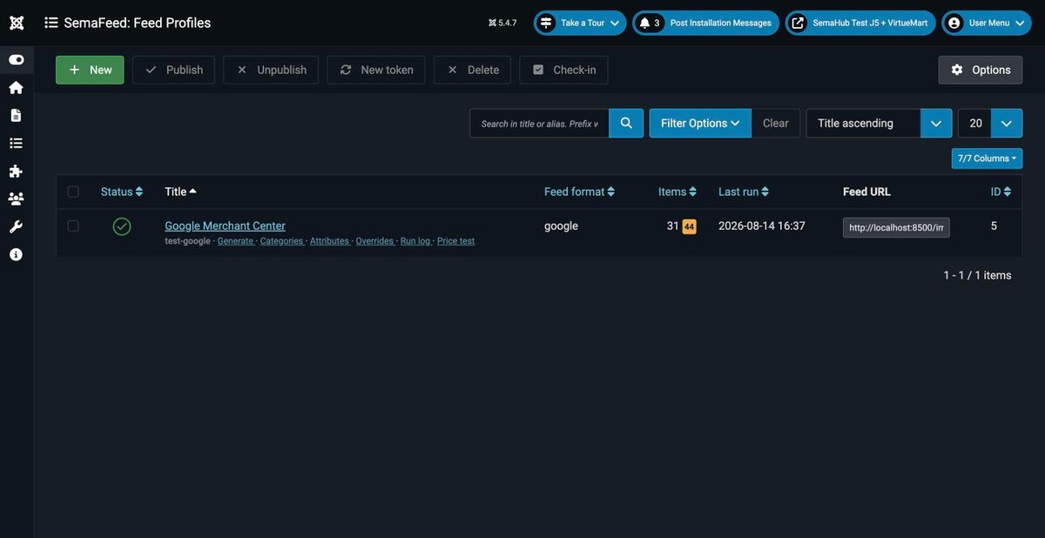Click the Price test link
Viewport: 1045px width, 538px height.
(x=455, y=241)
